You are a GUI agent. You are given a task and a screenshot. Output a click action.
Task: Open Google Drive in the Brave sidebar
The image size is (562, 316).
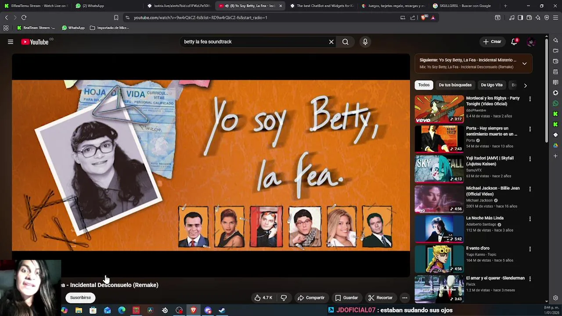(x=555, y=145)
